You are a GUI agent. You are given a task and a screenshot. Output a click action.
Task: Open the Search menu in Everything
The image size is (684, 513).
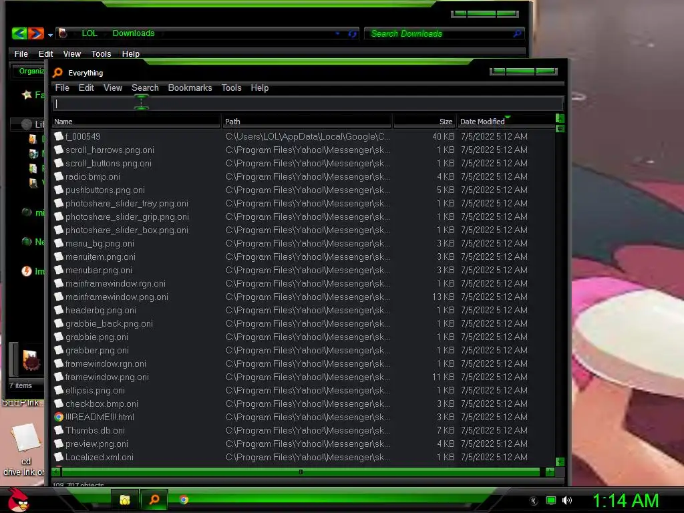145,88
